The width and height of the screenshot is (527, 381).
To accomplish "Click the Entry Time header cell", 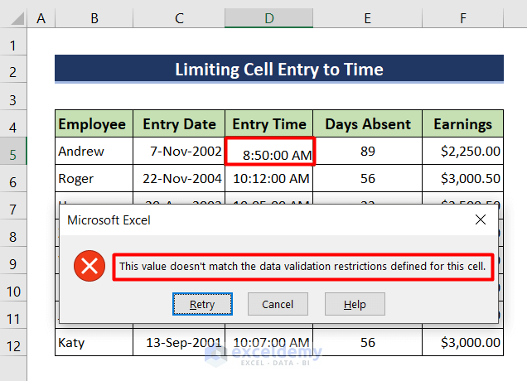I will coord(268,124).
